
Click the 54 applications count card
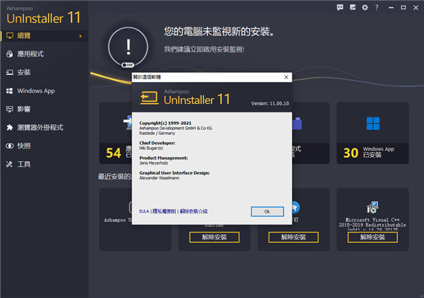116,133
